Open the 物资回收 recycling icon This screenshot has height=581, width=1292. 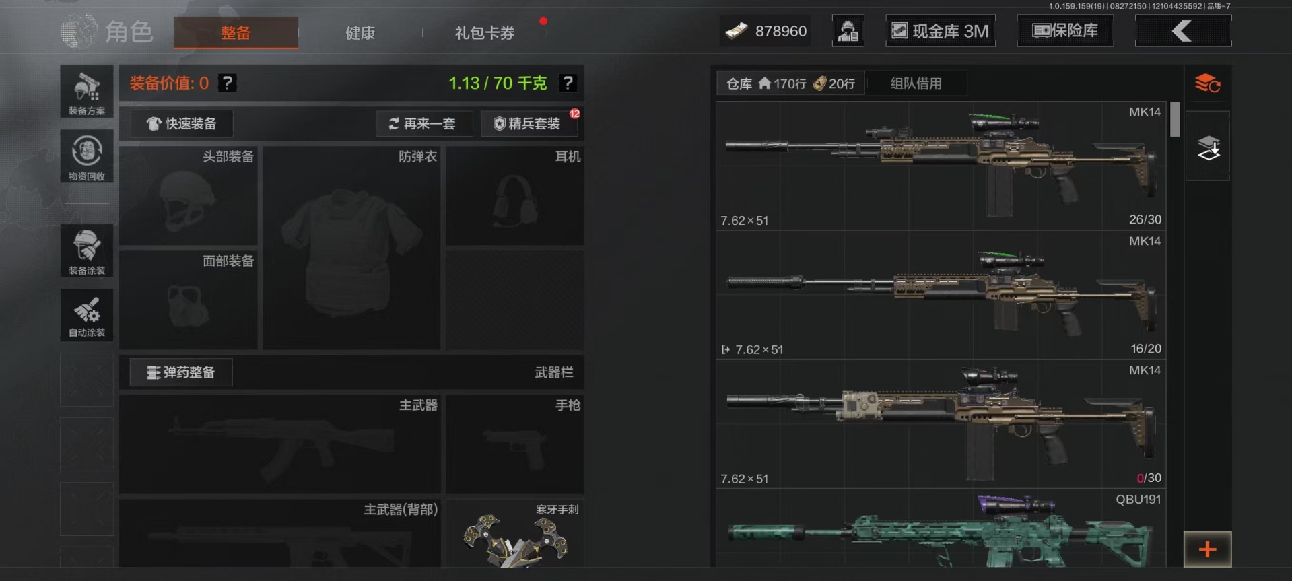87,156
